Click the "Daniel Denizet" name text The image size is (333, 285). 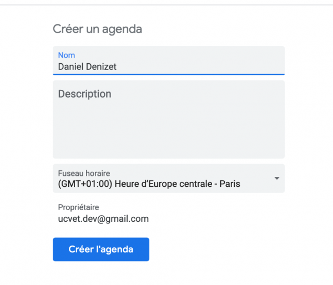[x=88, y=67]
